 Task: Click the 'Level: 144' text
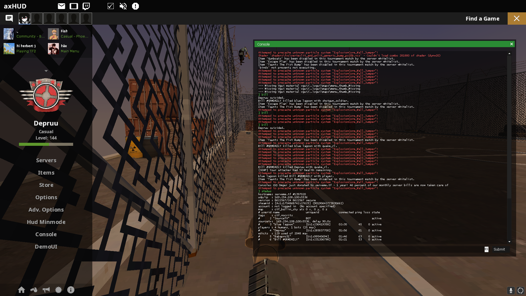click(46, 138)
